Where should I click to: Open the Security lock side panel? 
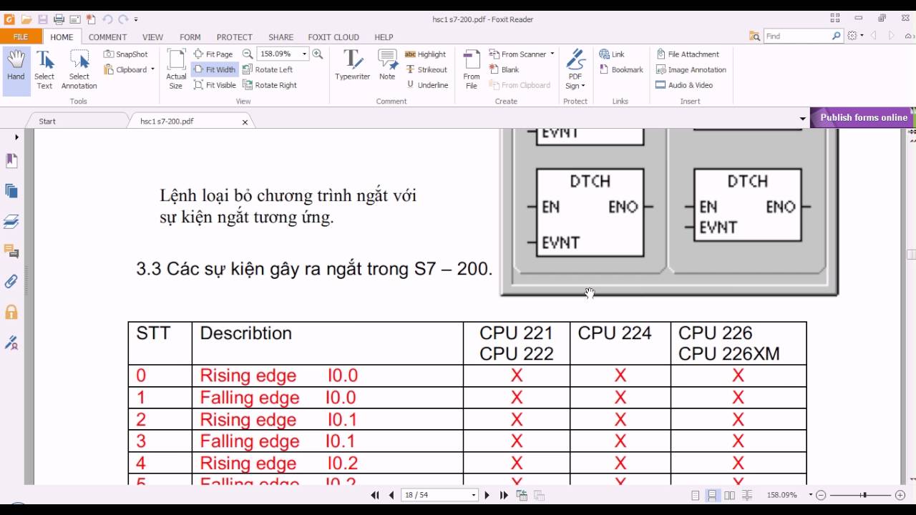pos(11,312)
